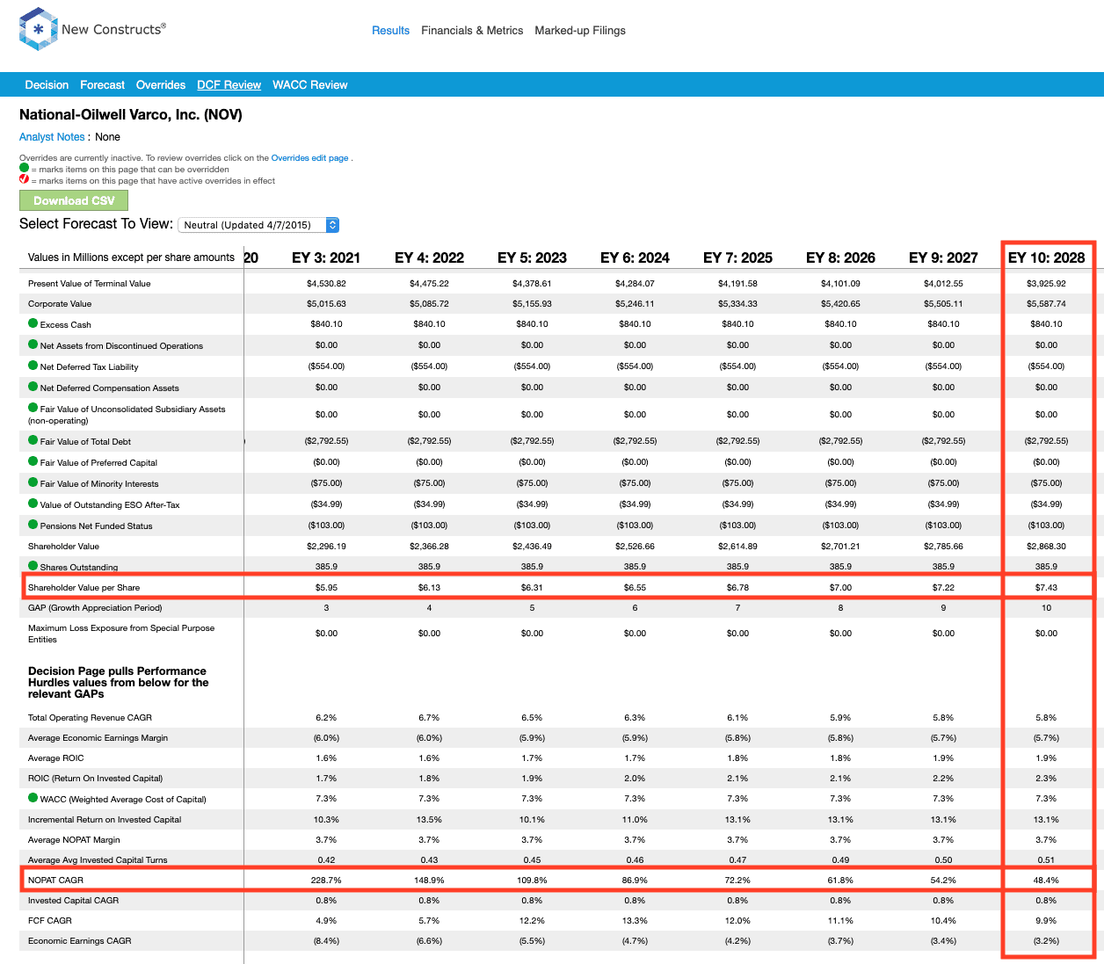Screen dimensions: 1104x964
Task: Open the Select Forecast To View dropdown
Action: pyautogui.click(x=258, y=225)
